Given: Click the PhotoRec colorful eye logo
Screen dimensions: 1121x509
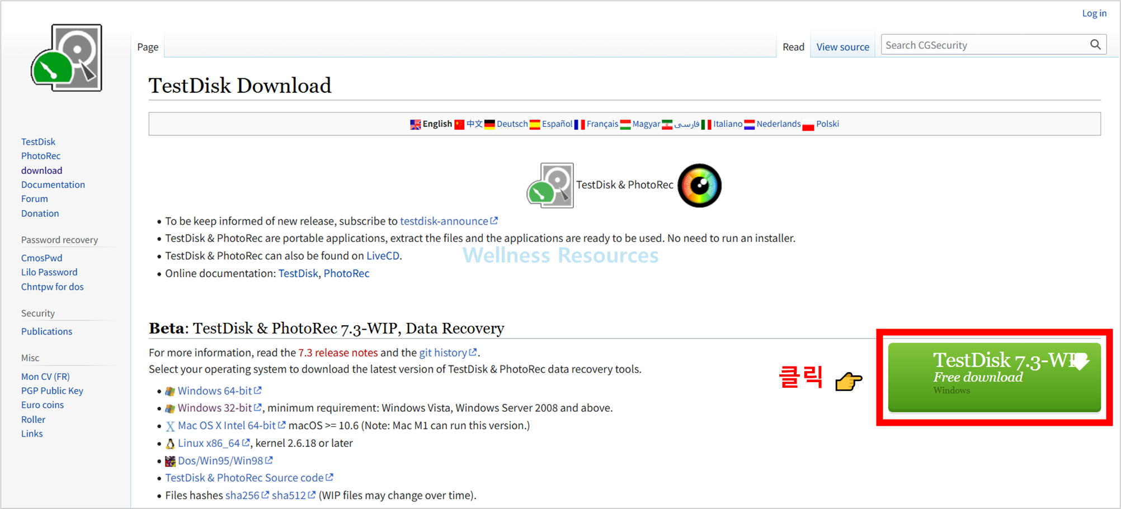Looking at the screenshot, I should pos(699,185).
